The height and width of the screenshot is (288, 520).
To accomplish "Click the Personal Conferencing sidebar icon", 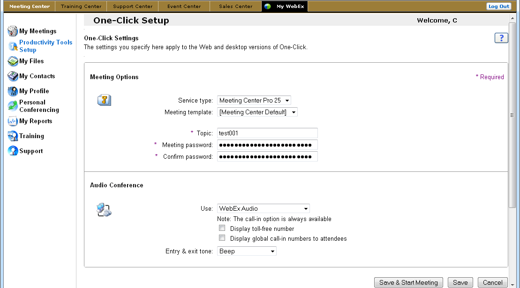I will coord(13,106).
